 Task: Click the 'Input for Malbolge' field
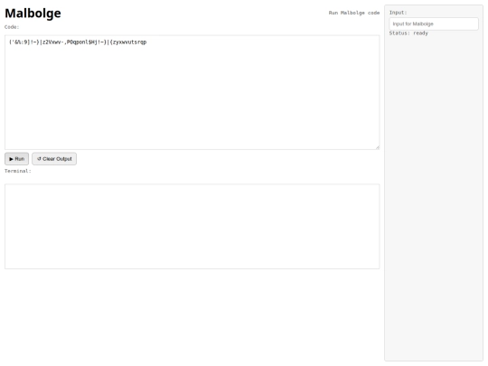point(434,24)
